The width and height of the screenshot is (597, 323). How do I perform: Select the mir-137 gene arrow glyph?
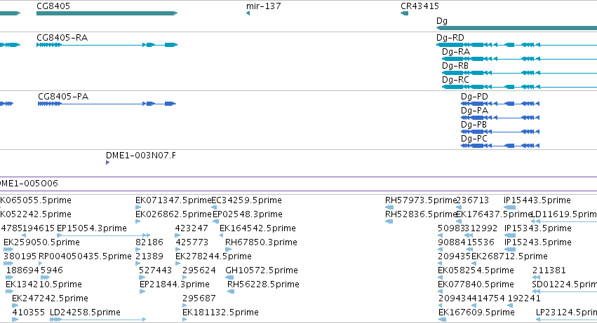(248, 13)
